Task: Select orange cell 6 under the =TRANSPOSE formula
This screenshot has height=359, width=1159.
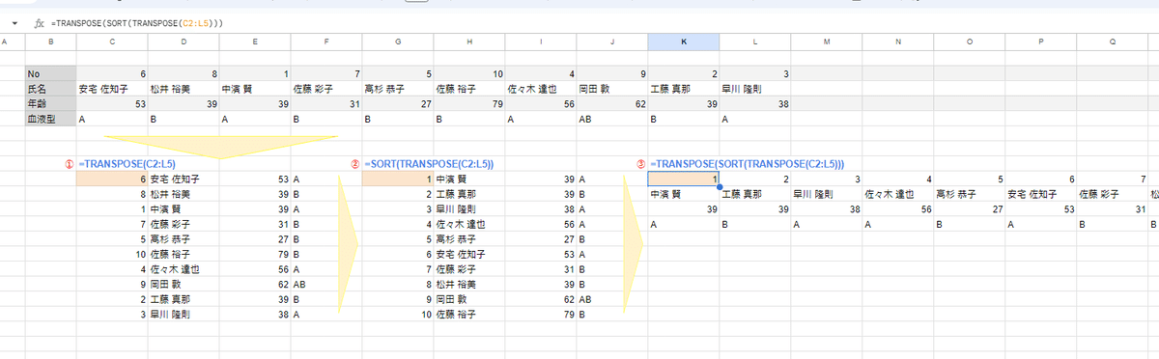Action: click(112, 179)
